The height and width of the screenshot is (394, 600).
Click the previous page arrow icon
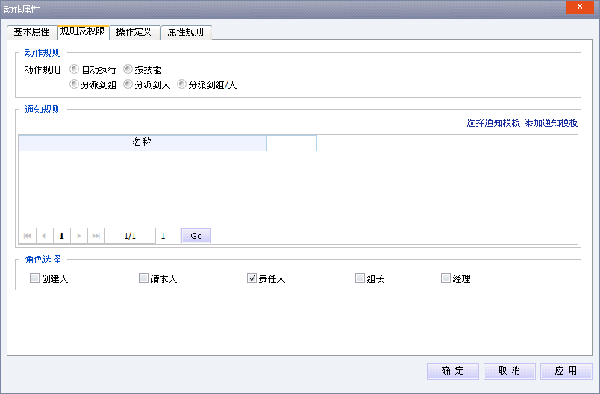pyautogui.click(x=43, y=236)
